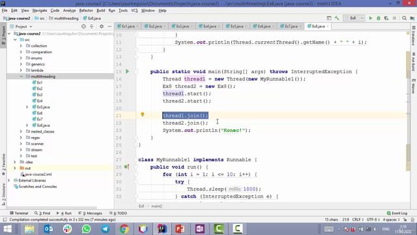
Task: Open the Ex8 run configuration dropdown
Action: click(354, 18)
